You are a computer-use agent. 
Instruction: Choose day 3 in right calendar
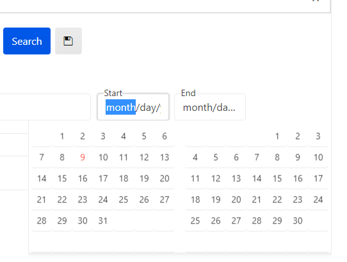(x=318, y=136)
